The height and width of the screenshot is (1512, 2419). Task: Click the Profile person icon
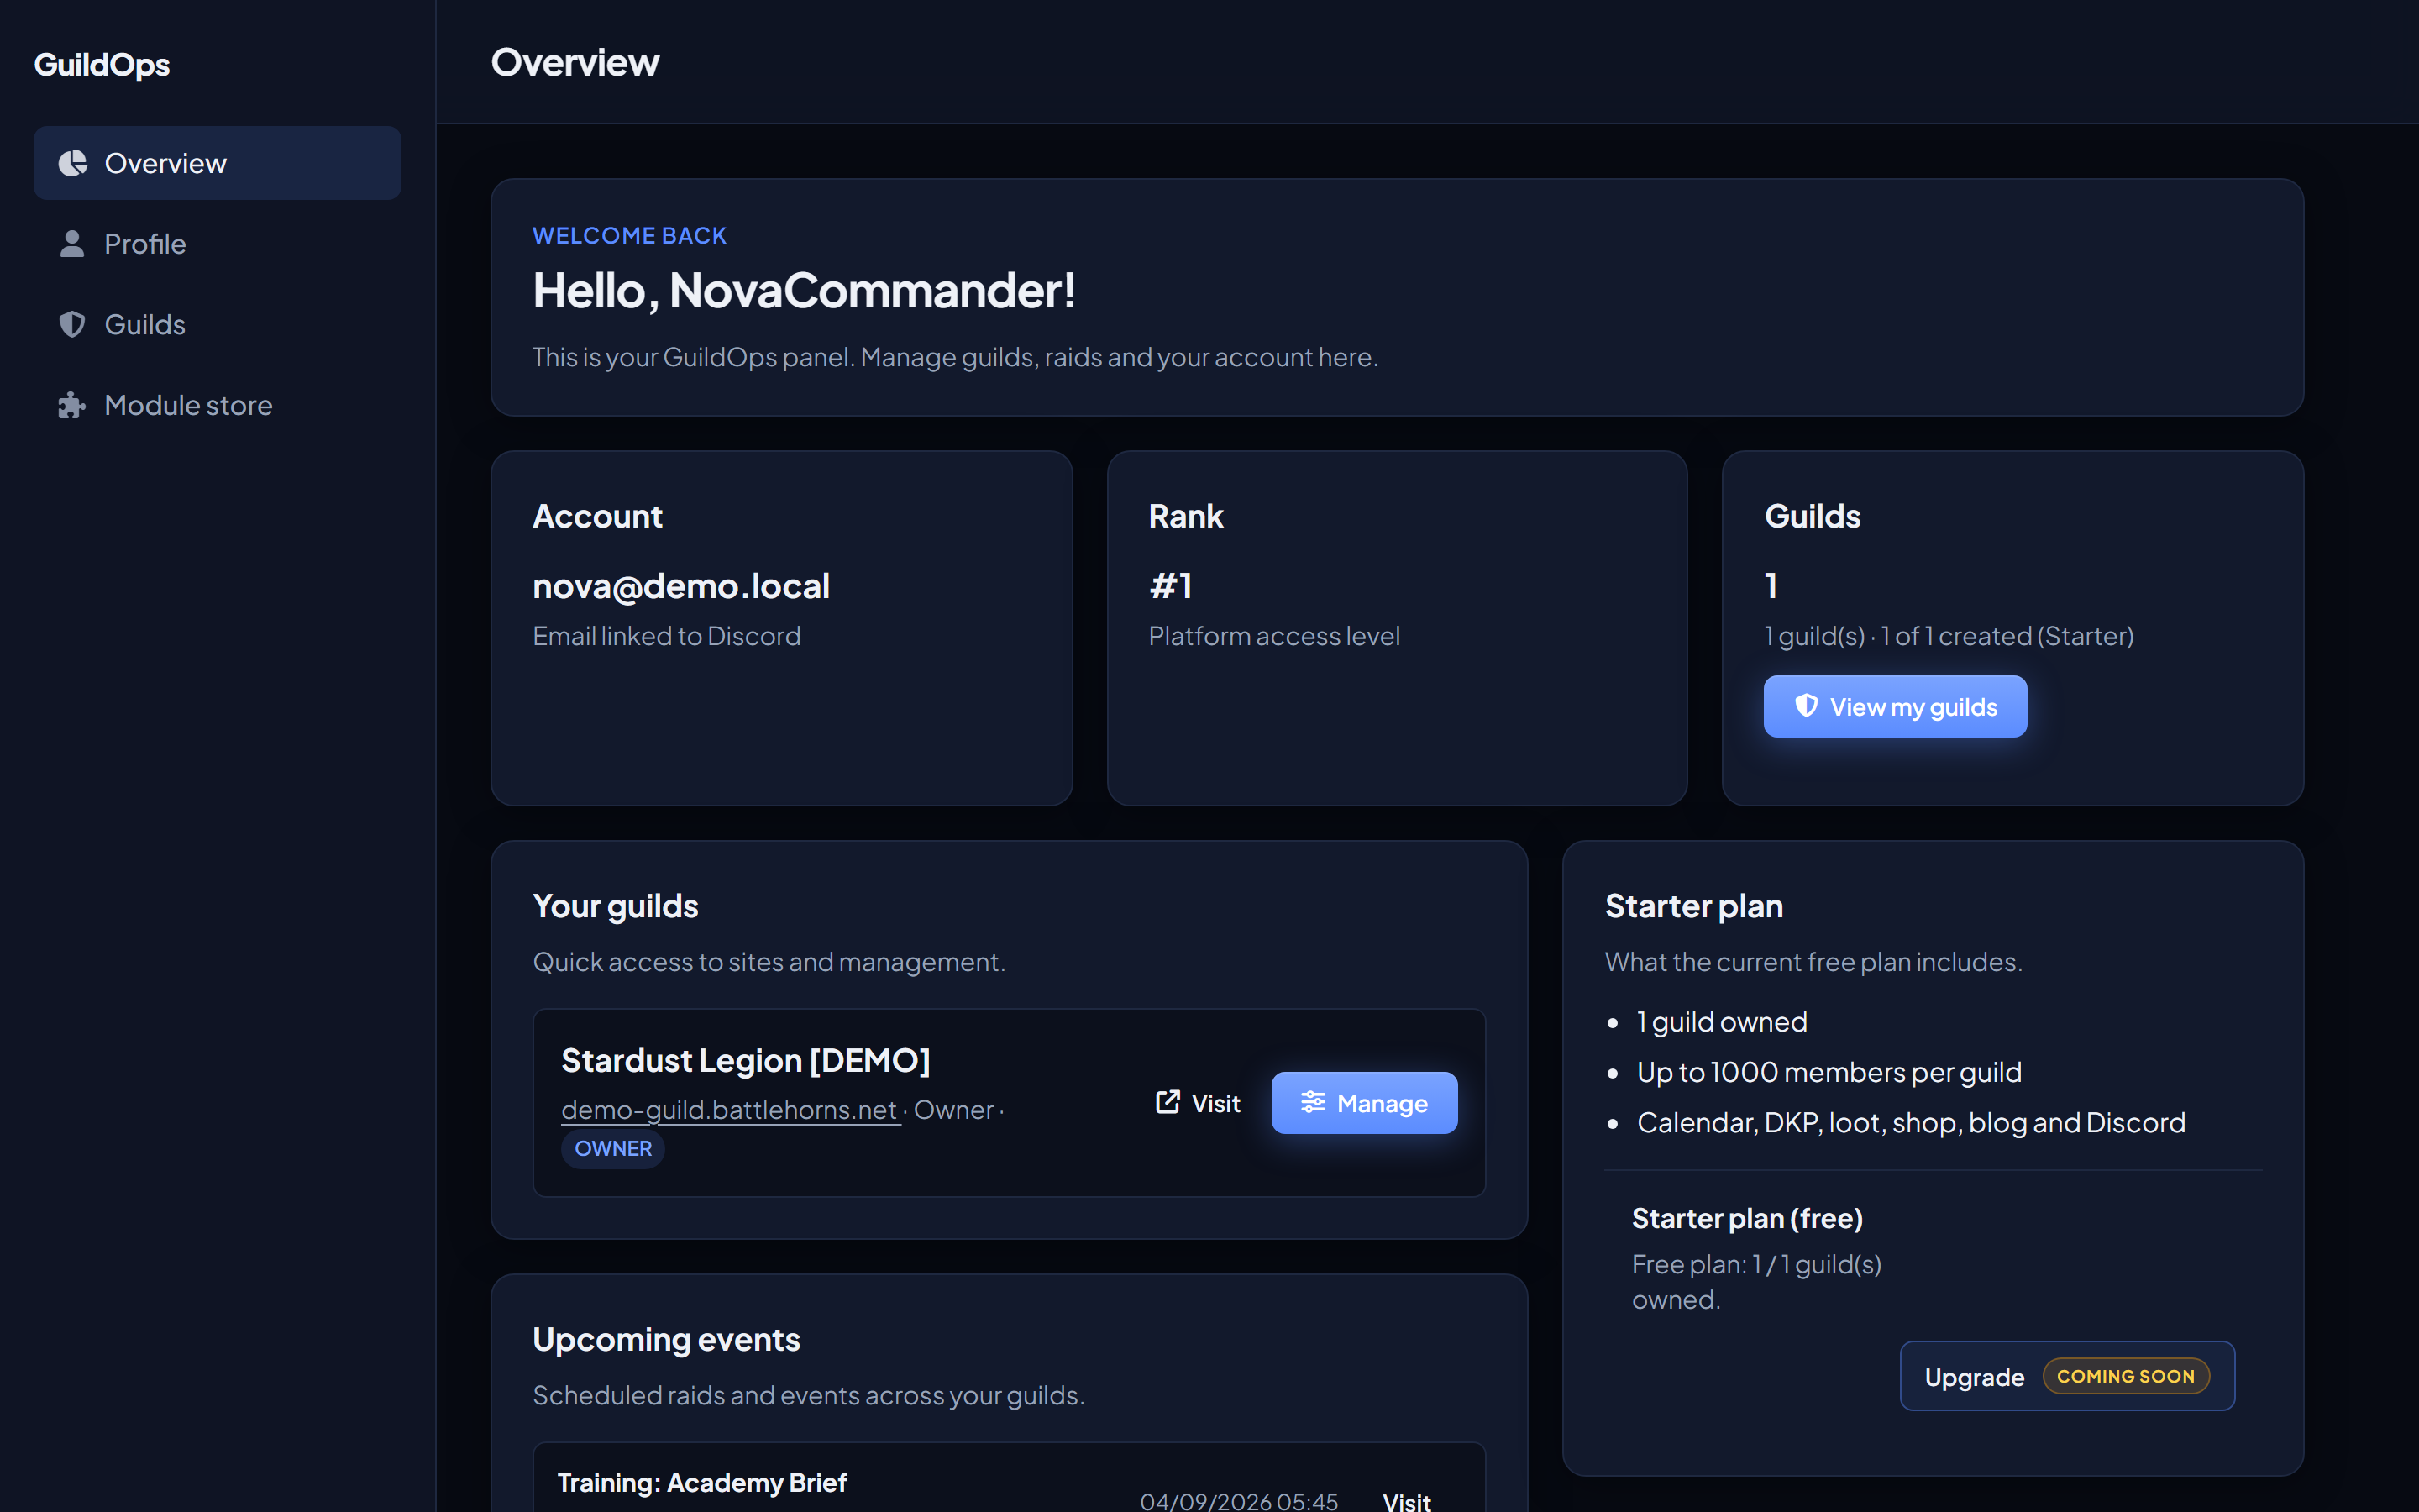(72, 244)
